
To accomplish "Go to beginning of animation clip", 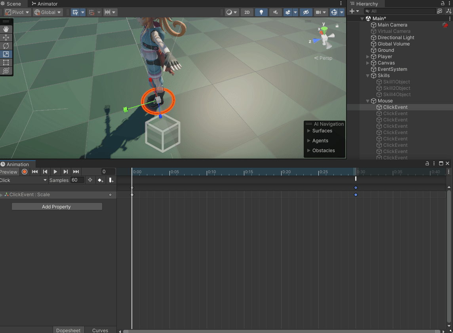I will click(35, 172).
